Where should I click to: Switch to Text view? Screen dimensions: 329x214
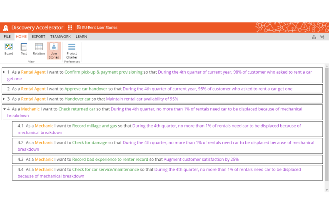pos(24,49)
